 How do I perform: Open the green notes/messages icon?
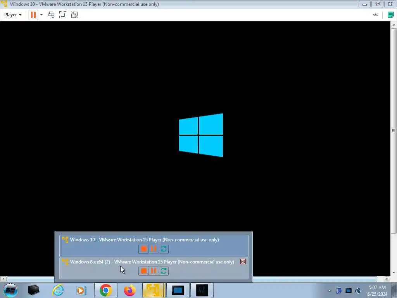click(x=391, y=15)
